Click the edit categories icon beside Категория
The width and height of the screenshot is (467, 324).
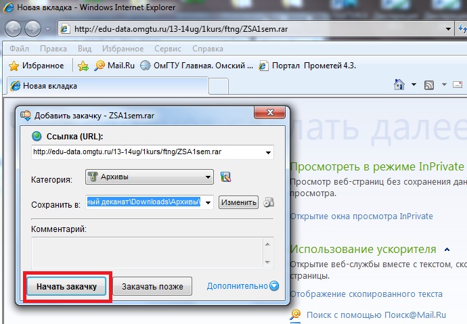tap(226, 178)
